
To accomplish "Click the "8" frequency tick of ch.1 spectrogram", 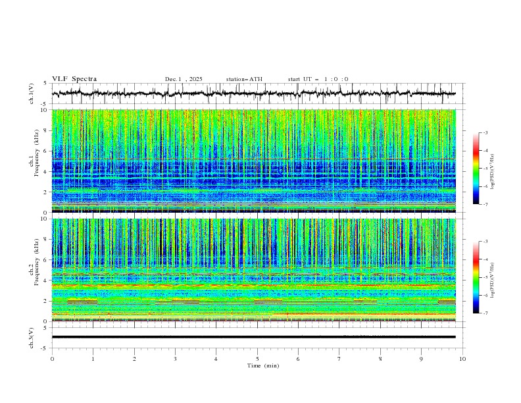I will (47, 130).
